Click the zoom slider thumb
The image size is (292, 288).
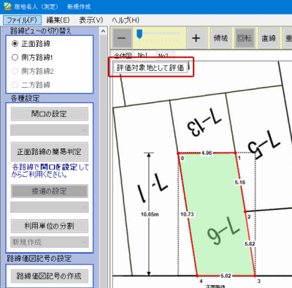(139, 34)
